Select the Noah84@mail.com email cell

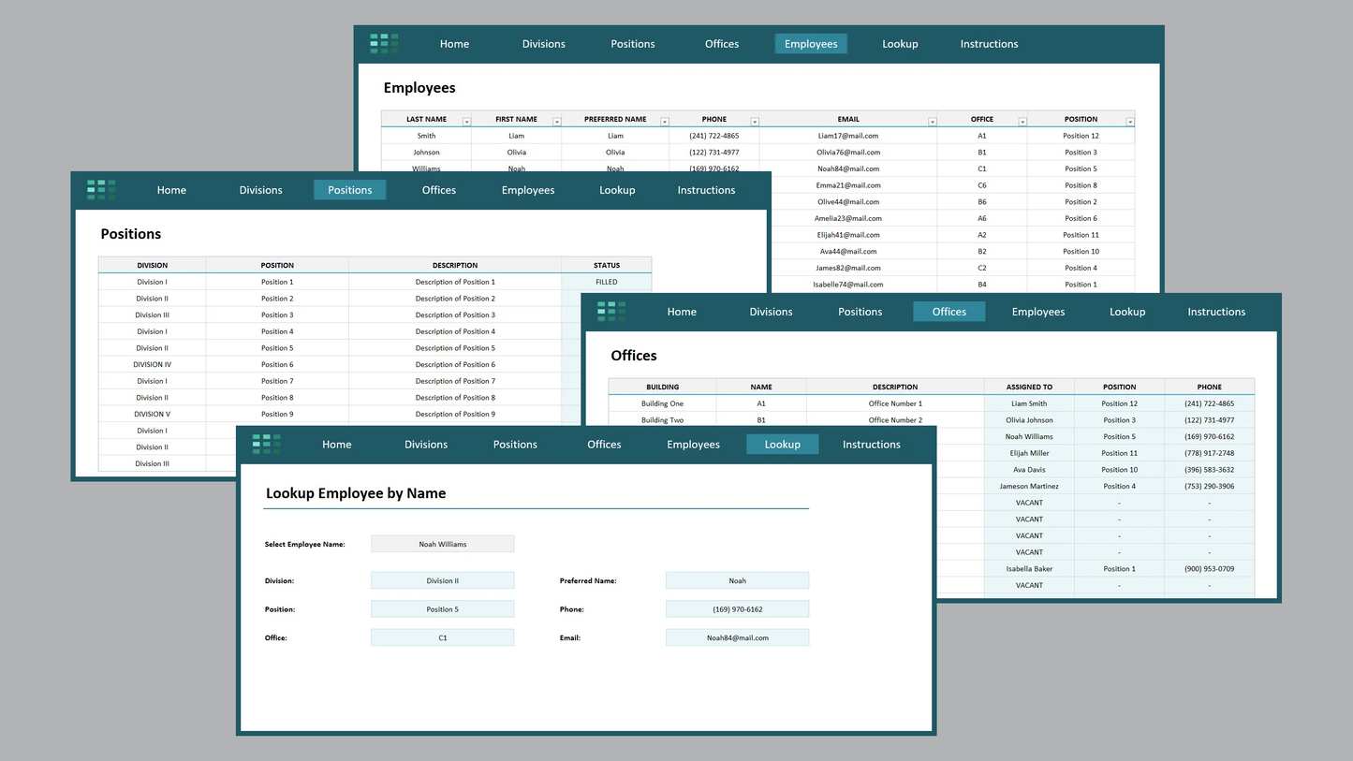[848, 168]
